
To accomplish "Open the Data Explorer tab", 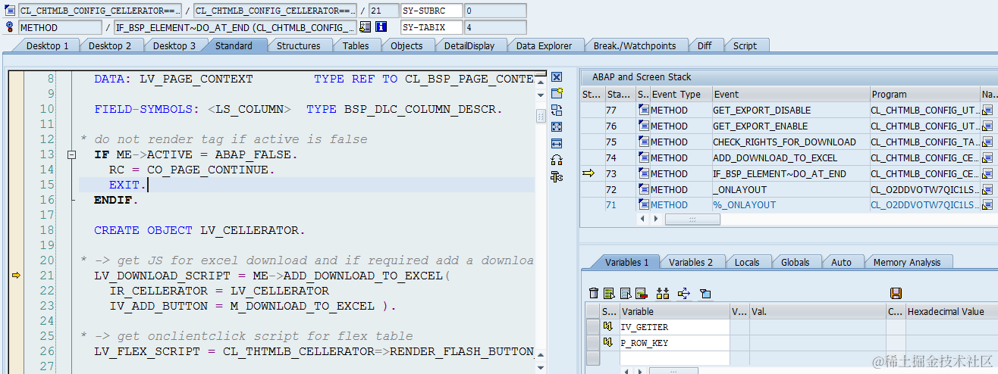I will click(545, 45).
